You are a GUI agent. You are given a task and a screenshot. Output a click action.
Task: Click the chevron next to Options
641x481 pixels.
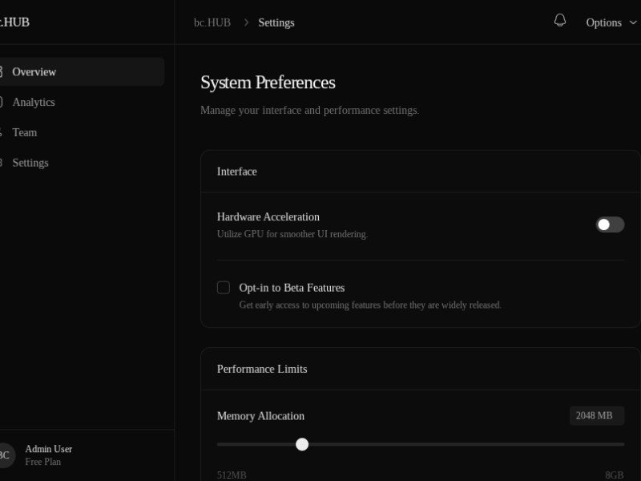tap(634, 22)
